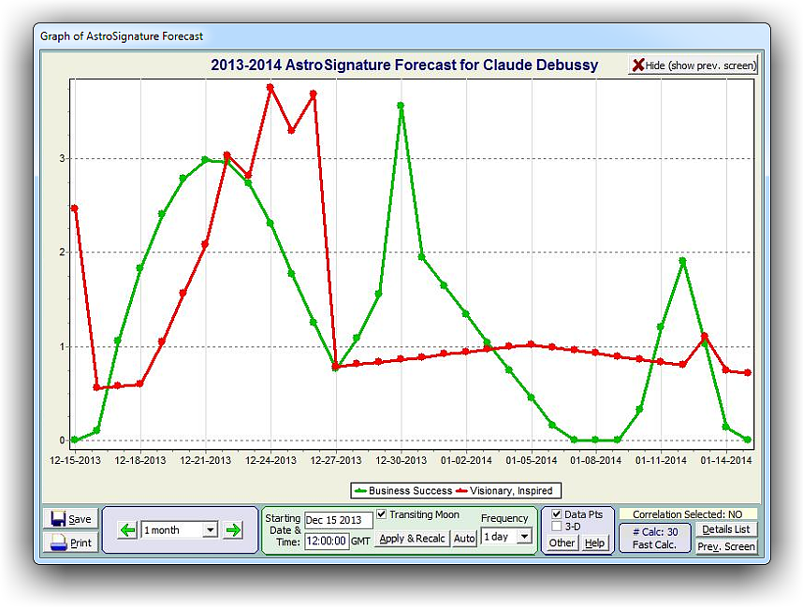Click the Save floppy disk button
803x607 pixels.
70,519
